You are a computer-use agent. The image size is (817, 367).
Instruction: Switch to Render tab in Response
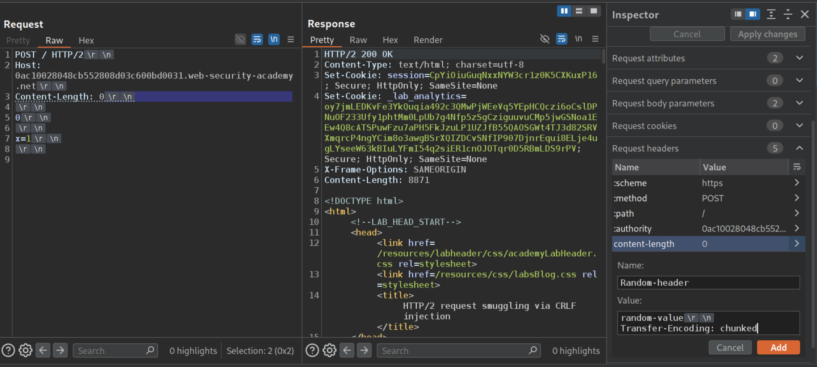point(428,40)
